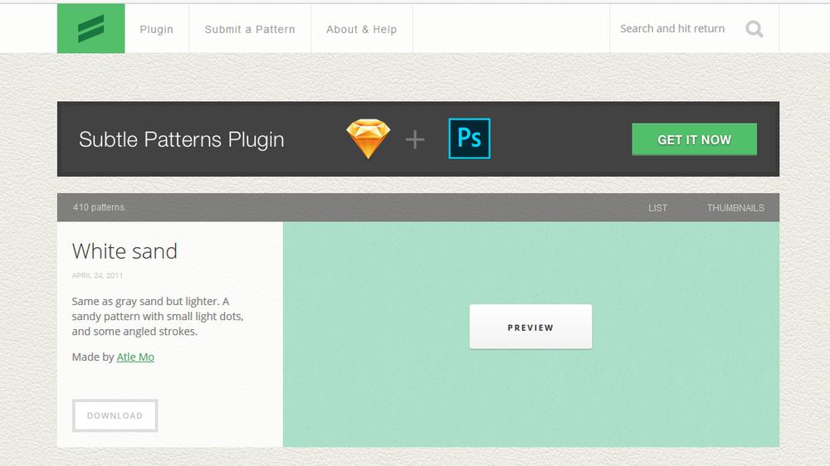830x466 pixels.
Task: Click the Sketch diamond icon
Action: tap(369, 138)
